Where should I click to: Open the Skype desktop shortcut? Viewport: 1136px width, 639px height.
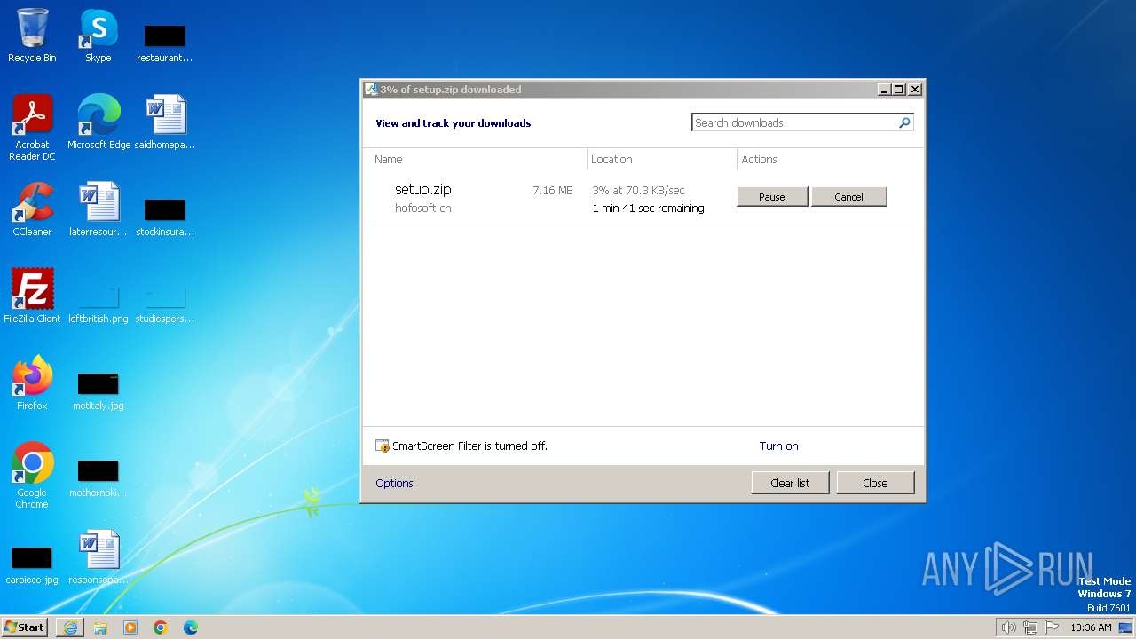point(98,35)
